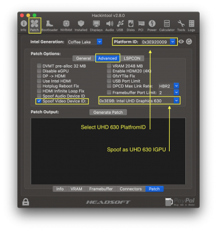Open the NVRAM section

coord(66,25)
